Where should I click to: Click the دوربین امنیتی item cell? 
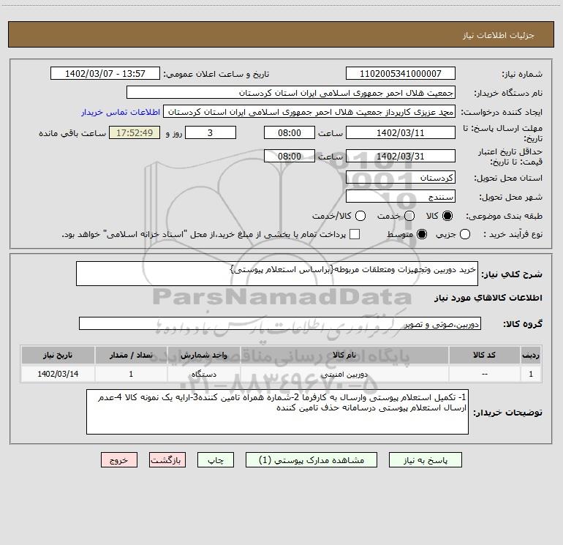[344, 375]
